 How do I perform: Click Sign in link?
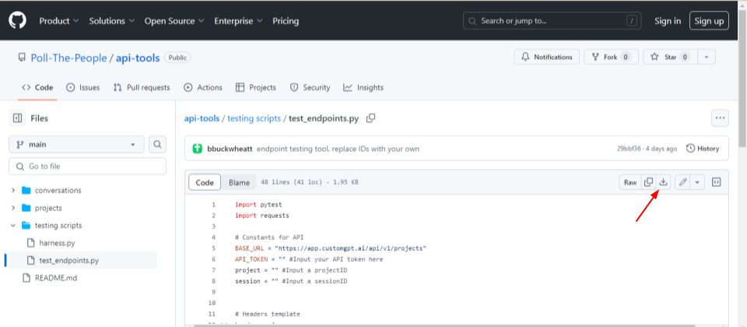(668, 21)
